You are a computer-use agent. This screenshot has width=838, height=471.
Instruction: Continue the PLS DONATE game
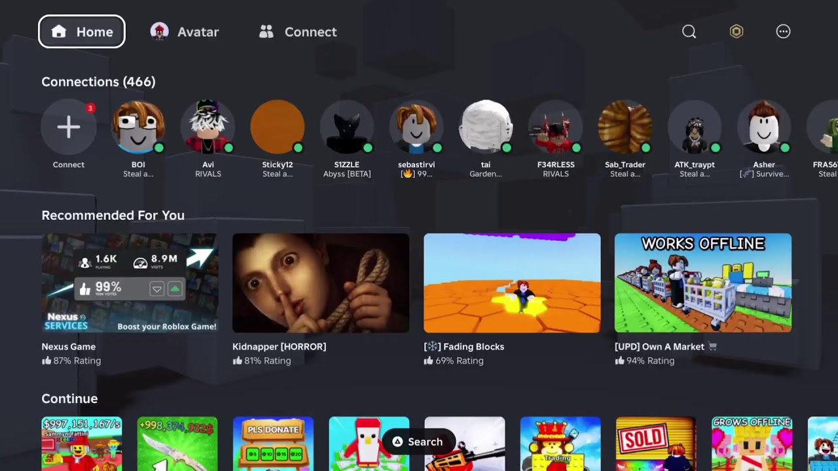coord(273,444)
